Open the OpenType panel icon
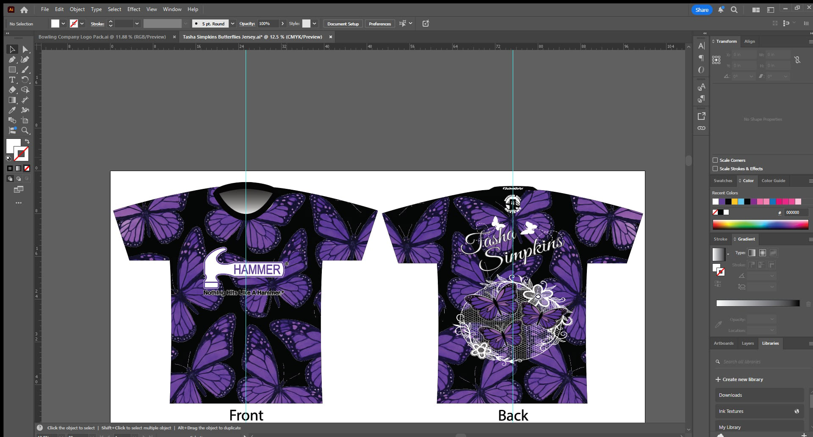The image size is (813, 437). point(701,70)
